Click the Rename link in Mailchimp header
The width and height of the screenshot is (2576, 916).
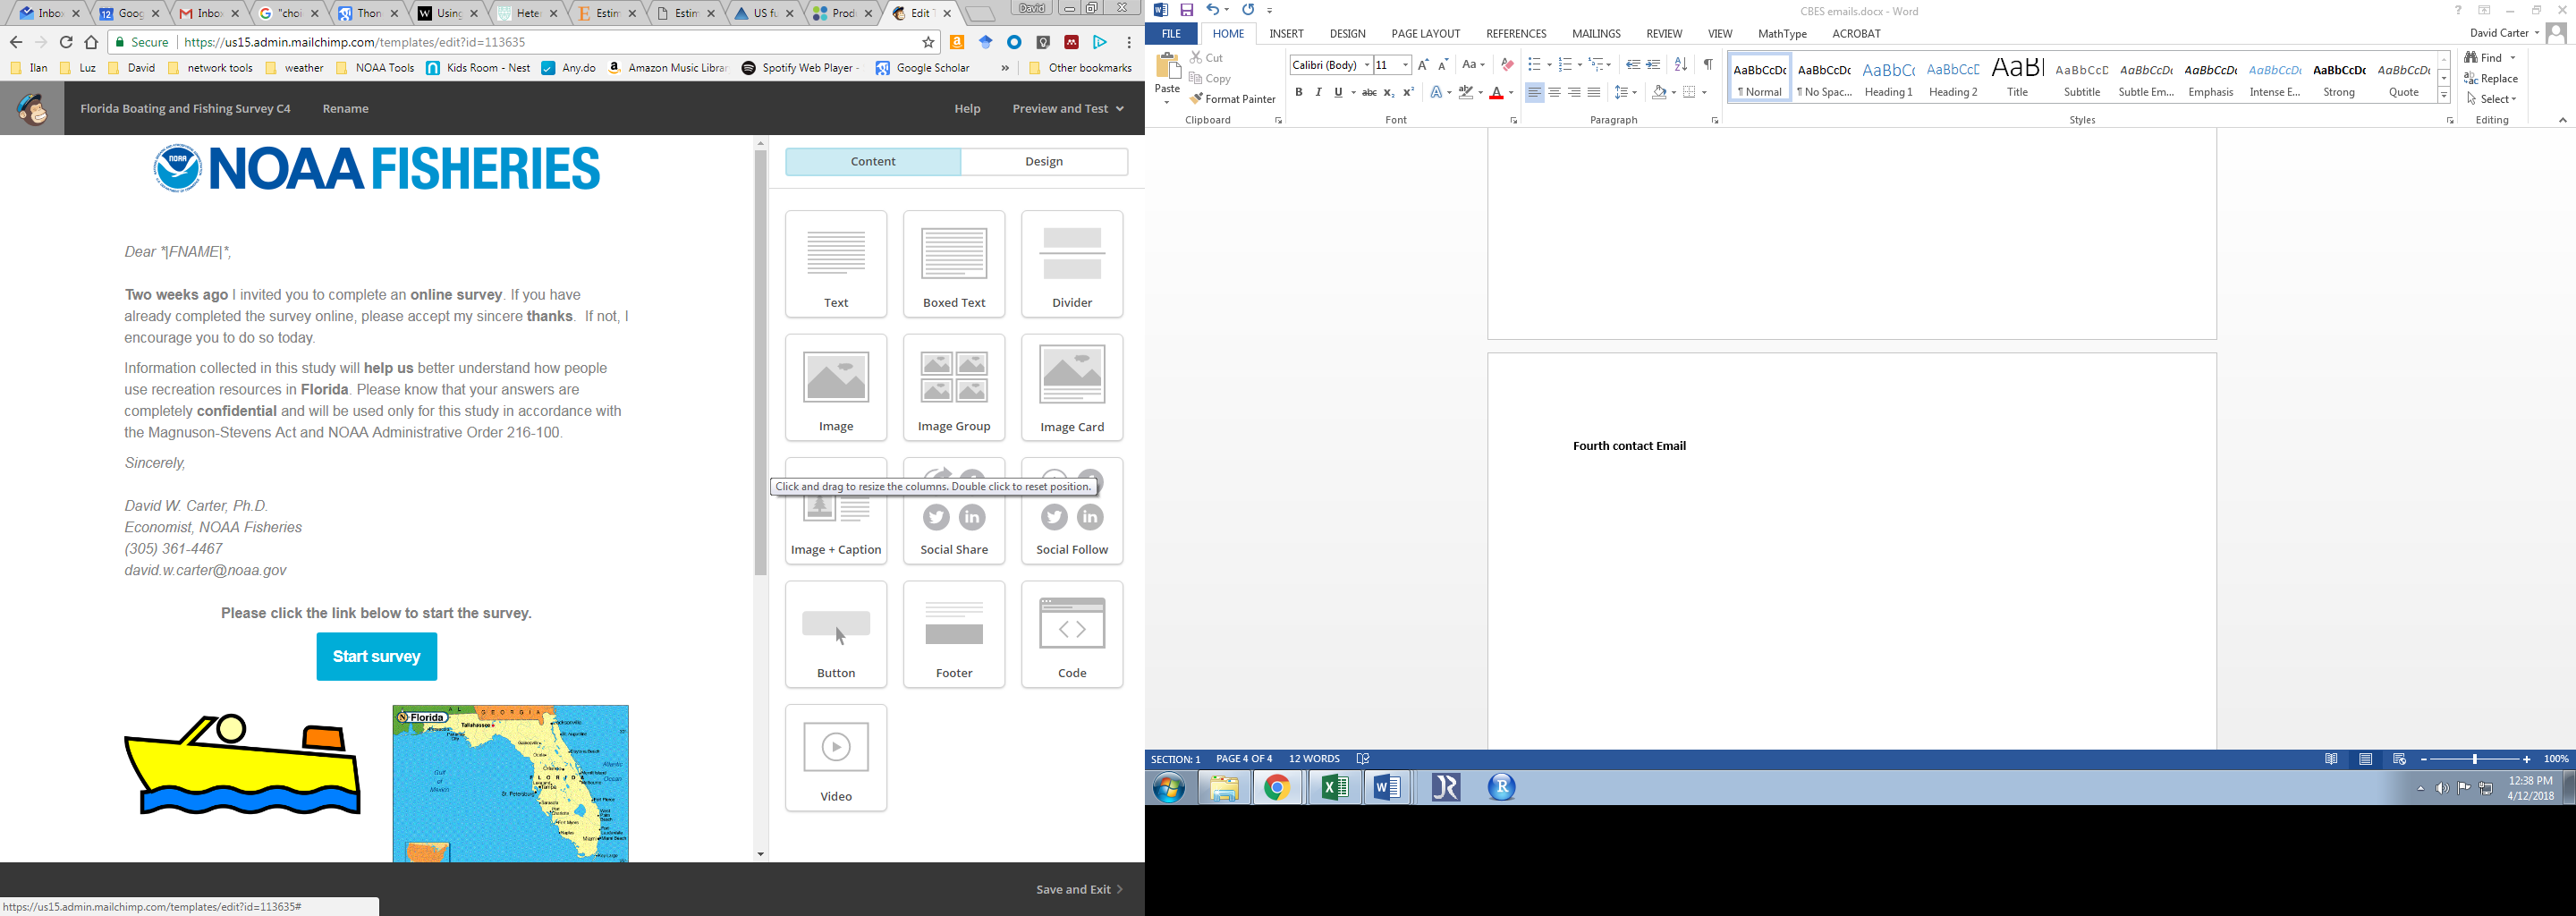(346, 108)
